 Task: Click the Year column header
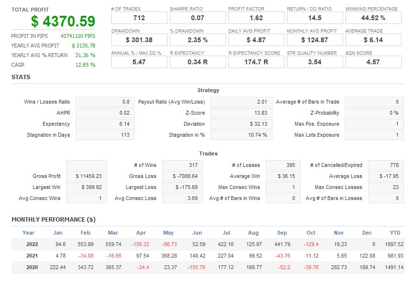pyautogui.click(x=28, y=233)
